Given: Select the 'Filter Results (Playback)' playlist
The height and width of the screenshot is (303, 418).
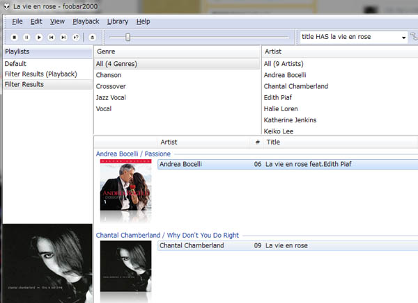Looking at the screenshot, I should (x=47, y=74).
